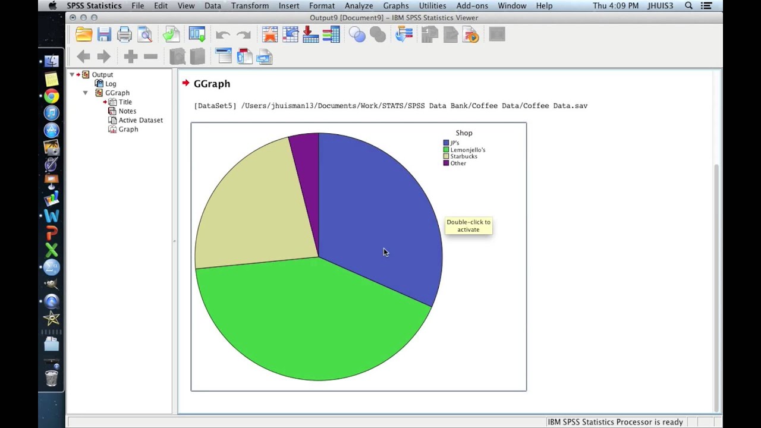This screenshot has height=428, width=761.
Task: Click the Open file folder icon
Action: point(84,34)
